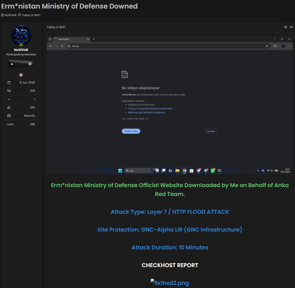The width and height of the screenshot is (295, 288).
Task: Open Task View on taskbar
Action: pyautogui.click(x=163, y=171)
